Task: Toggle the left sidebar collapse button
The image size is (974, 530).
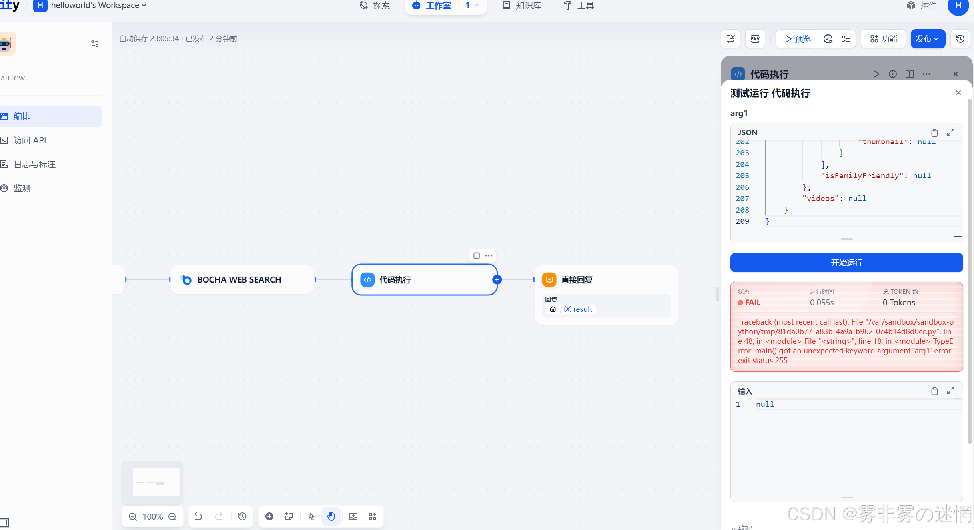Action: [5, 522]
